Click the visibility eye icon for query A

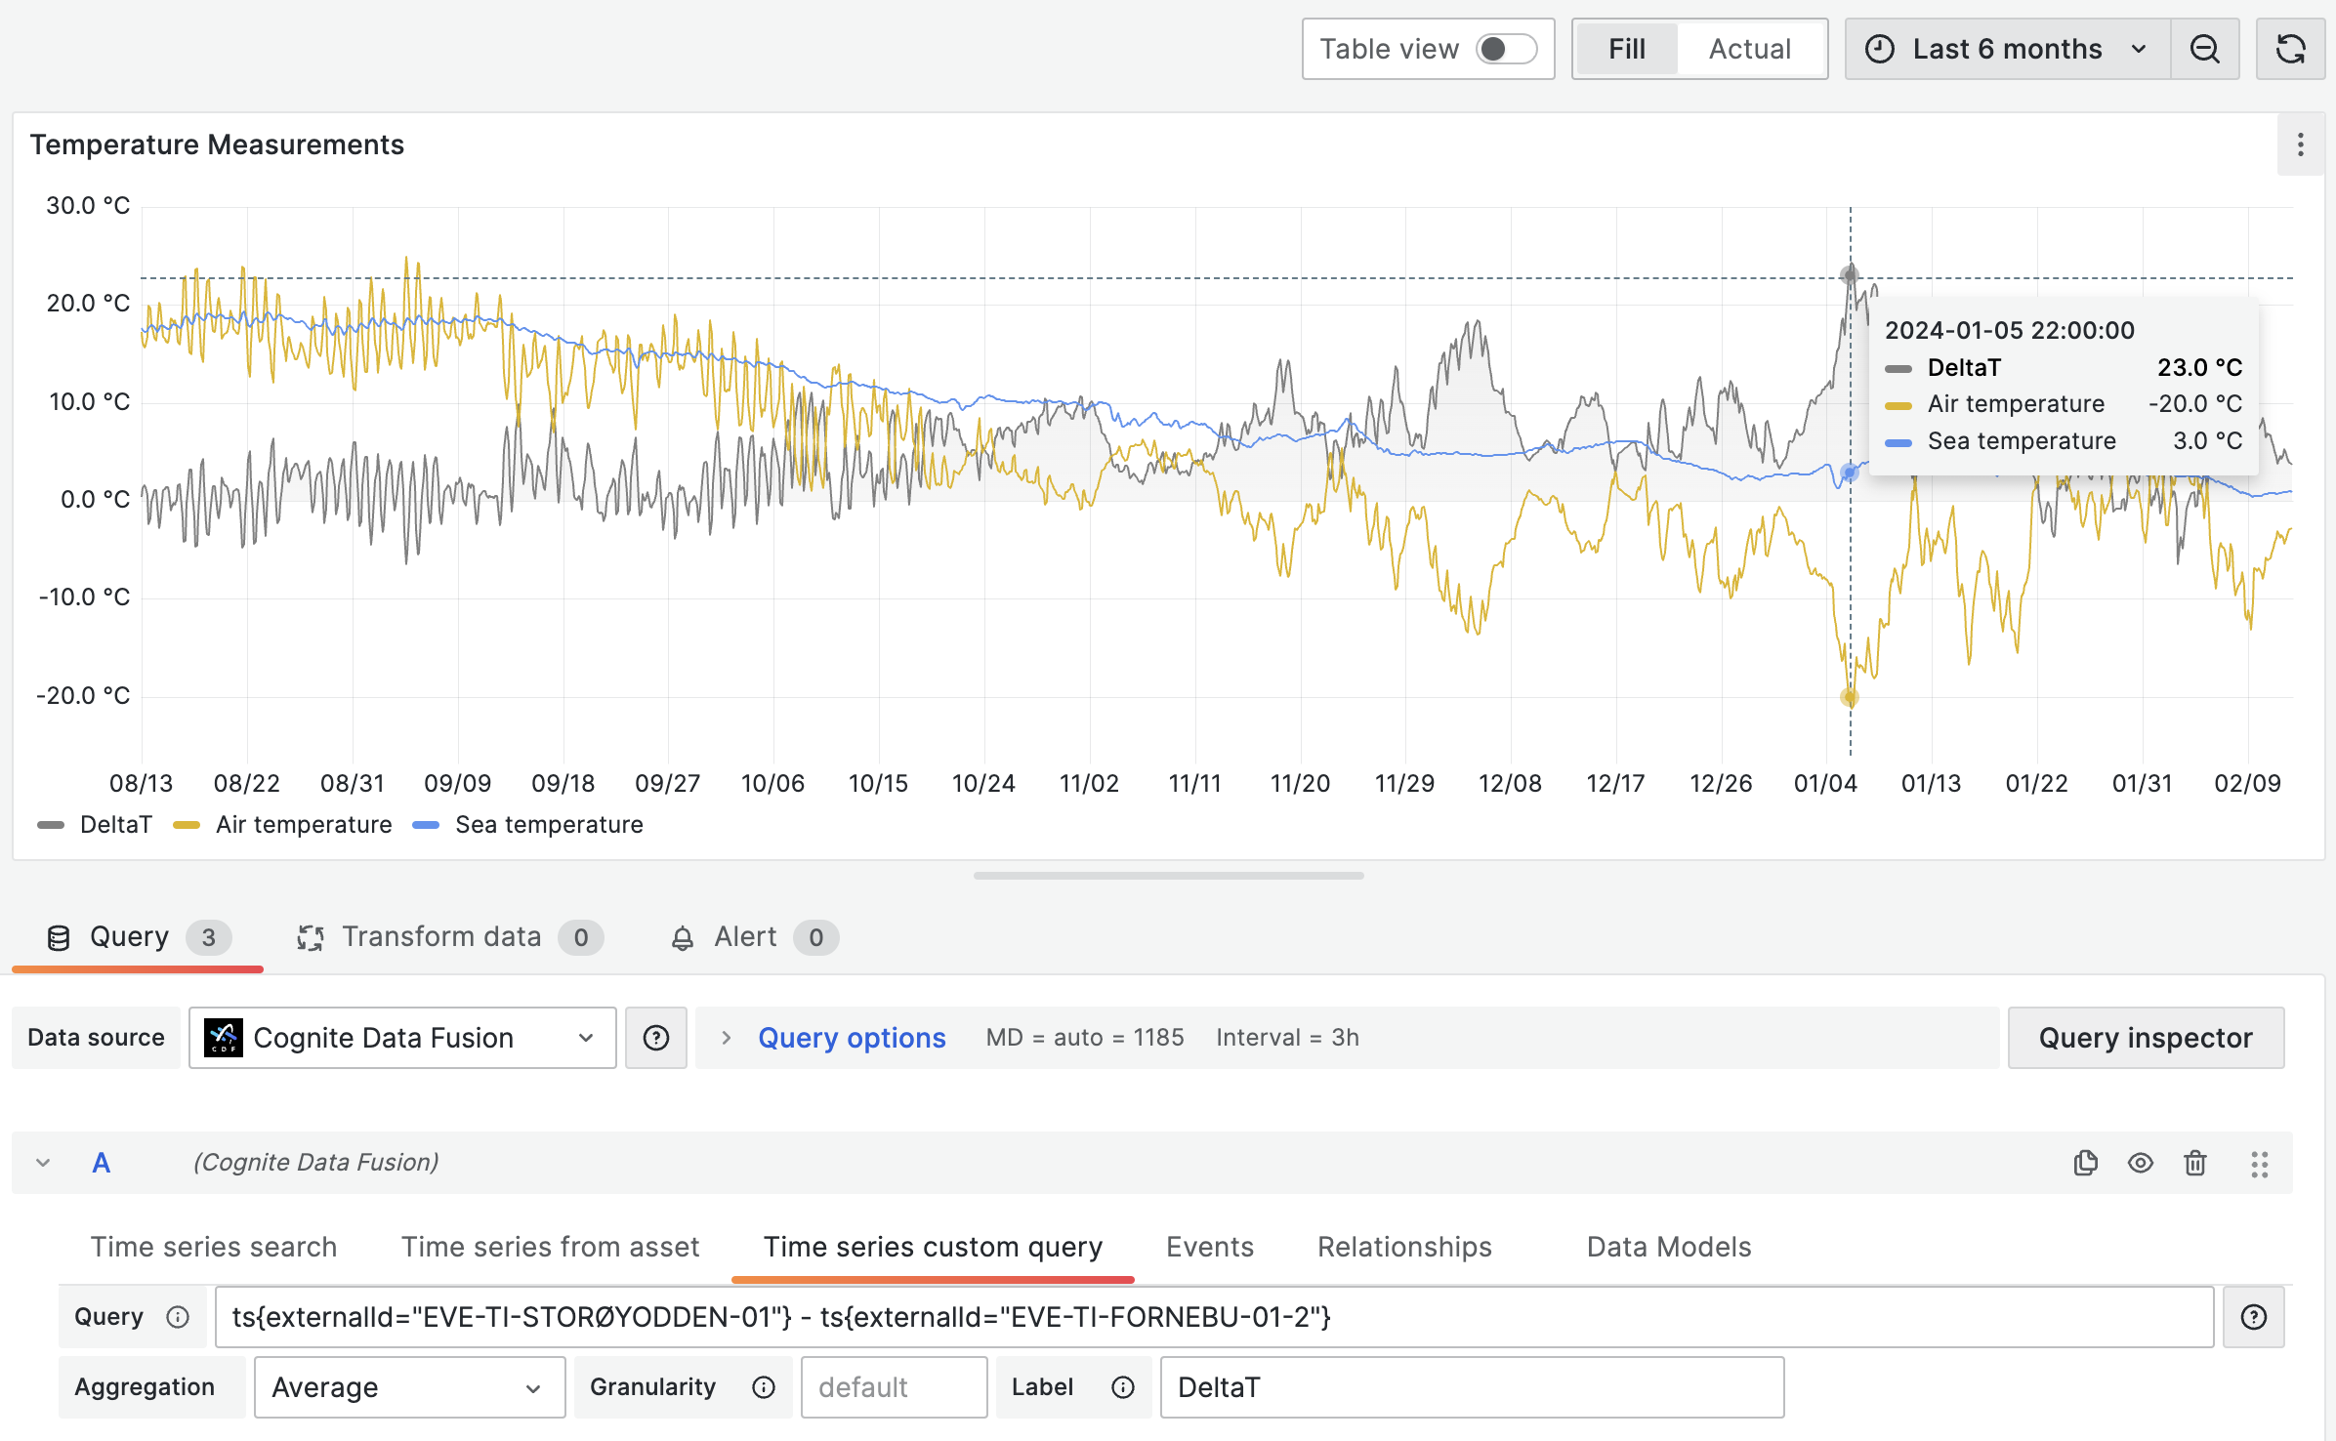coord(2141,1164)
